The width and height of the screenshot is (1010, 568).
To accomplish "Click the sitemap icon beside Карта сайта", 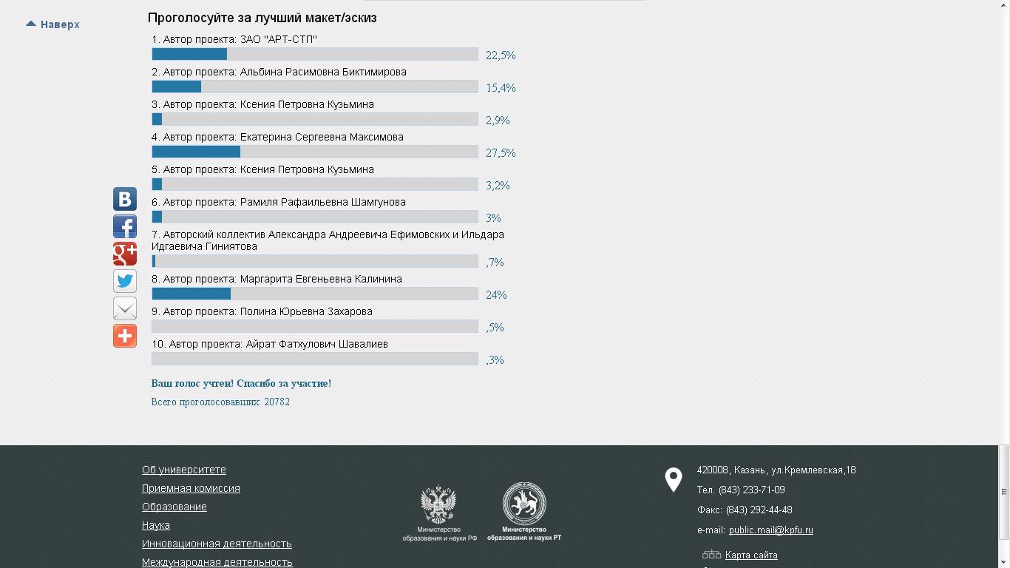I will (x=711, y=555).
